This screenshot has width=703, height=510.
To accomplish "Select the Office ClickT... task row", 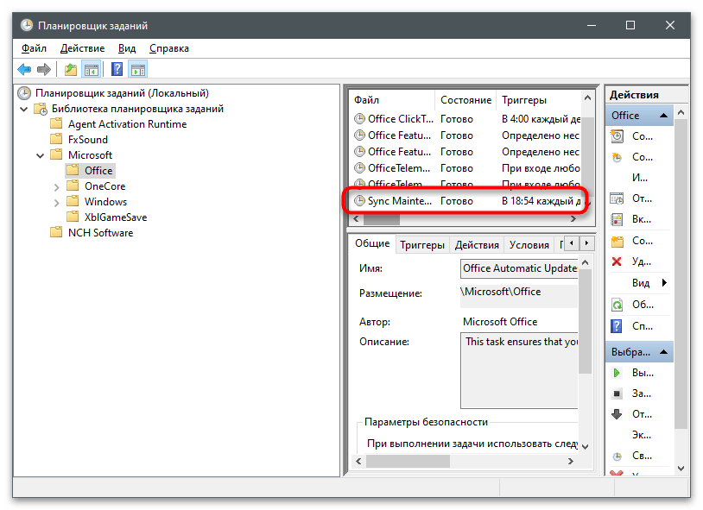I will (x=466, y=119).
